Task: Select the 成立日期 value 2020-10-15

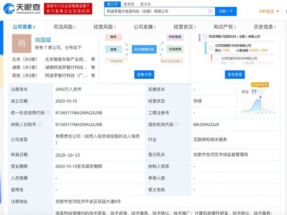Action: [x=66, y=101]
